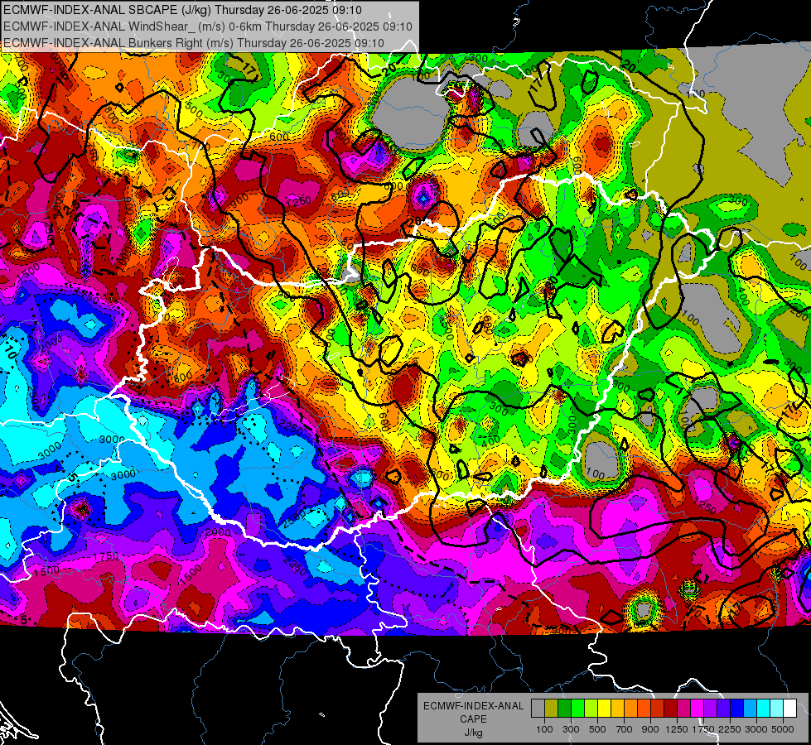Click the WindShear_ 0-6km title line
The image size is (811, 745).
point(208,26)
